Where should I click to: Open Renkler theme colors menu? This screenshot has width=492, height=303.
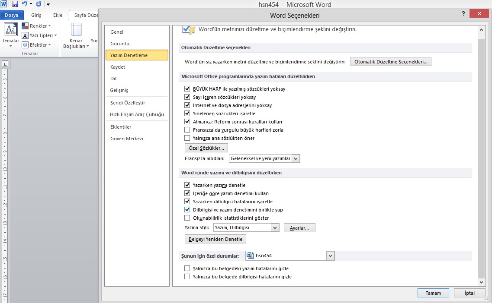36,26
